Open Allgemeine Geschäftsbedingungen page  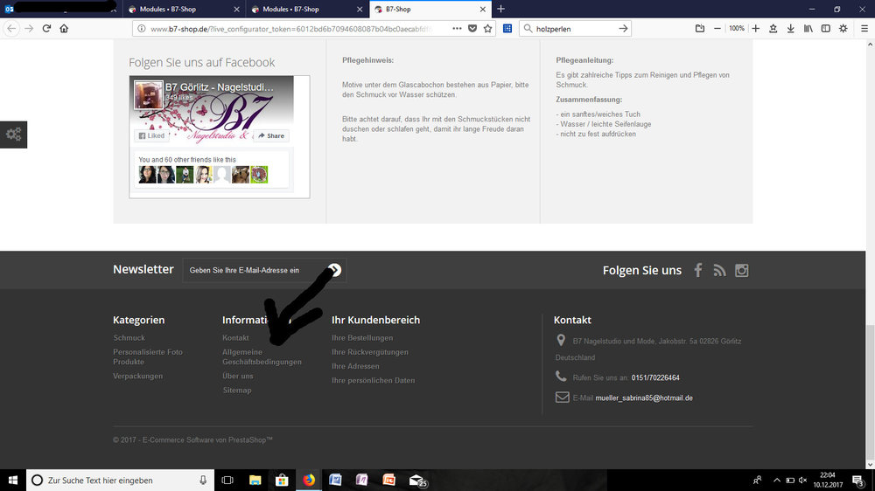point(262,356)
